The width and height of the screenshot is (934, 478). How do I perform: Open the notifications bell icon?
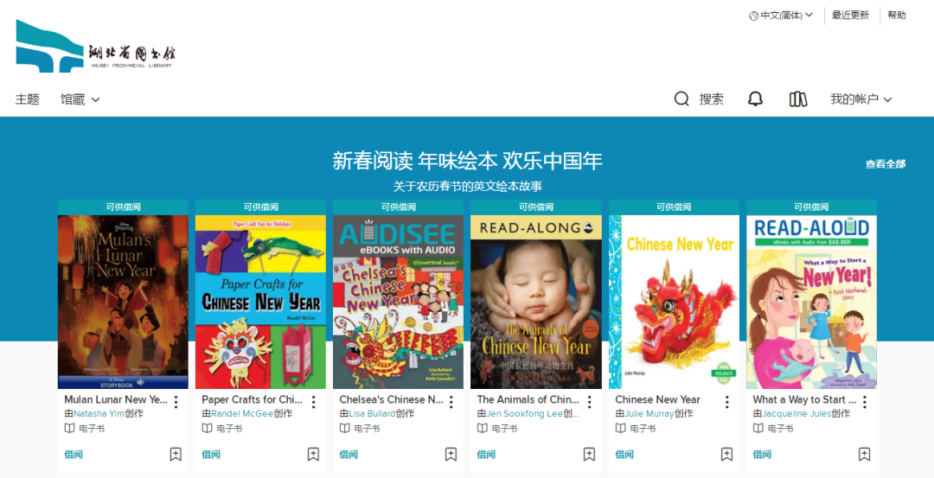click(x=755, y=99)
